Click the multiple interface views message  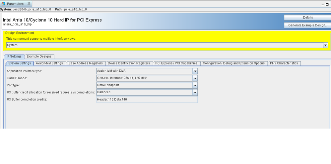pyautogui.click(x=41, y=39)
